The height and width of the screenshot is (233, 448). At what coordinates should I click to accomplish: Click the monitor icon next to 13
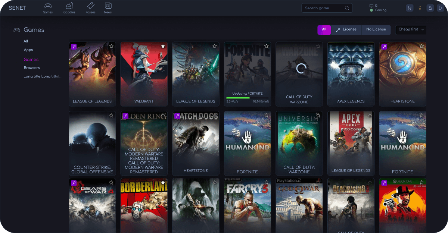click(371, 6)
